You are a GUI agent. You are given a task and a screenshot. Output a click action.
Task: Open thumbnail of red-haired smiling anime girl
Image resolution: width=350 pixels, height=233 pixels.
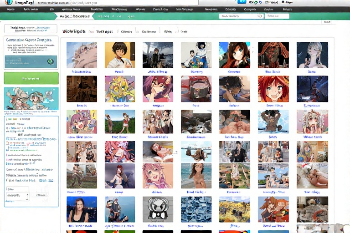pyautogui.click(x=273, y=89)
